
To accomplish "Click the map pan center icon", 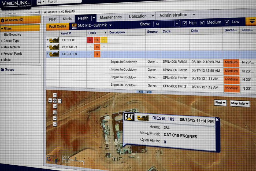I will click(x=55, y=101).
